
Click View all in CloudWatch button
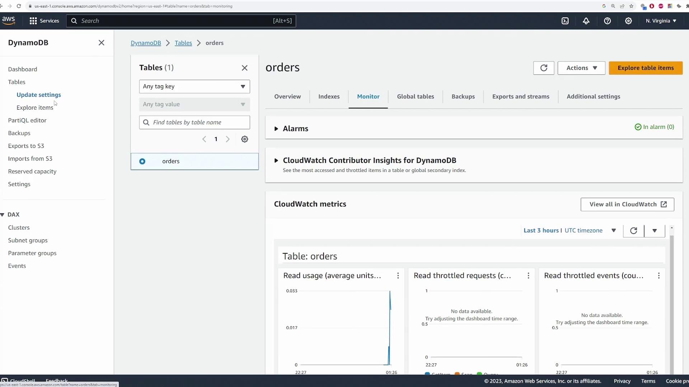click(x=627, y=204)
